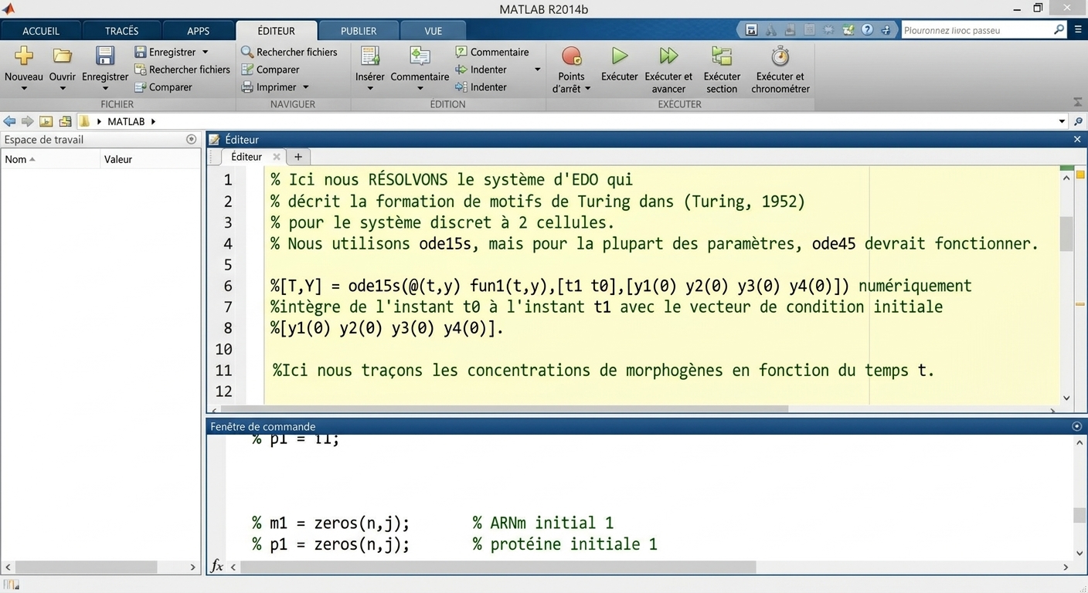Screen dimensions: 1088x593
Task: Sort workspace by the Nom column header
Action: (50, 159)
